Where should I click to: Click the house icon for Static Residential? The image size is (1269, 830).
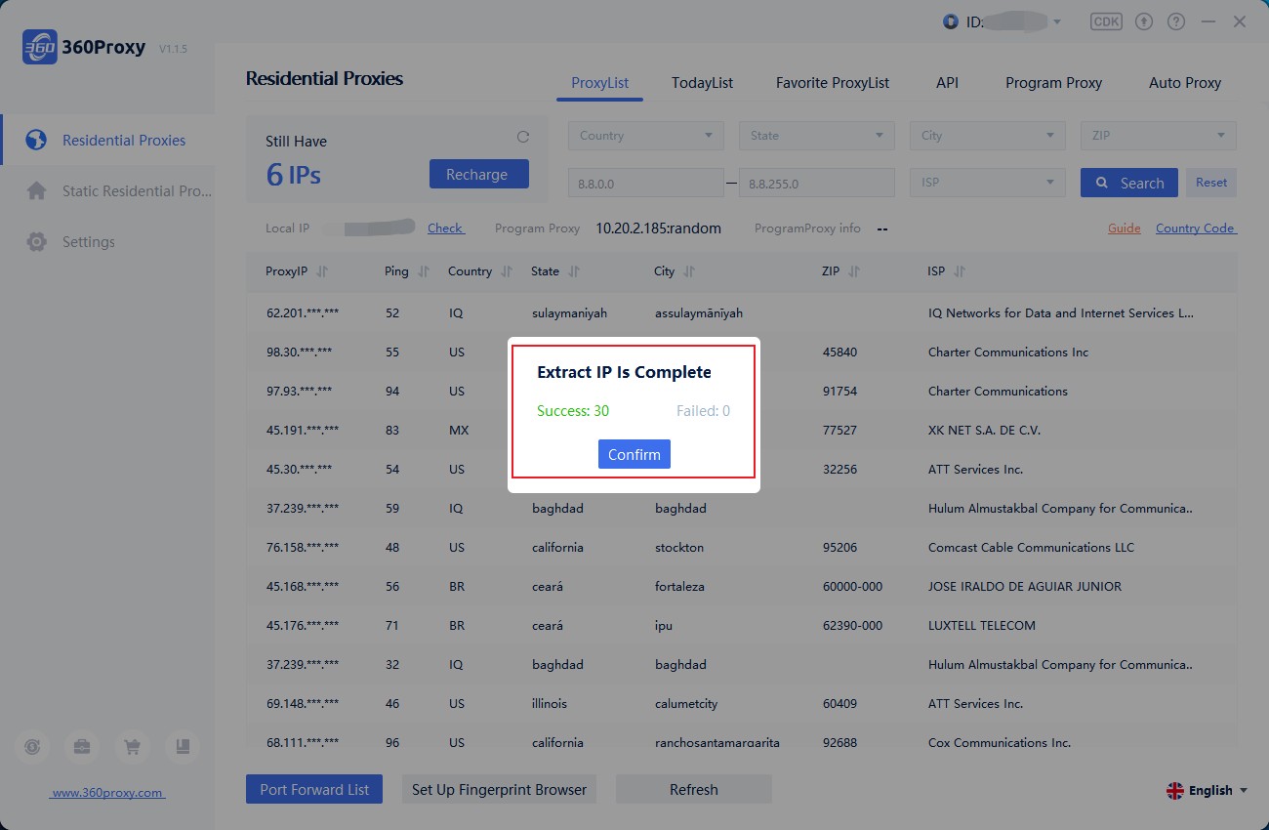(36, 190)
